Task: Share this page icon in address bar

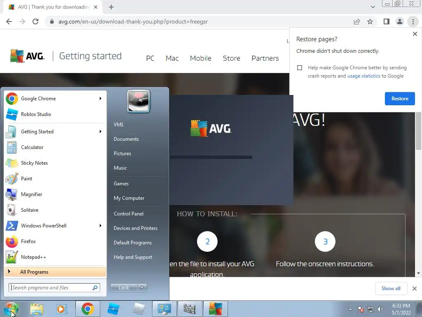Action: click(357, 21)
